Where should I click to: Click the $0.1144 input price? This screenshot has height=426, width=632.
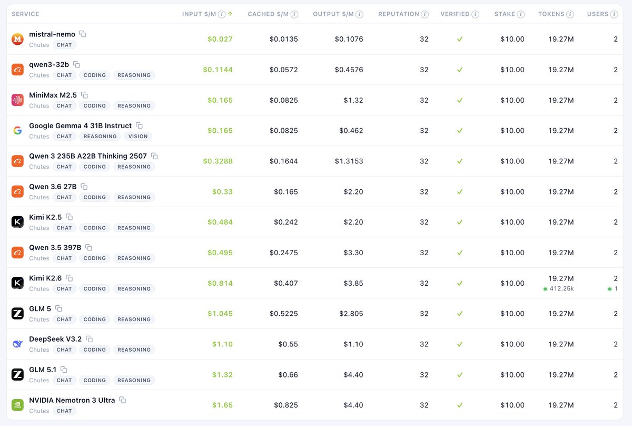pyautogui.click(x=218, y=70)
